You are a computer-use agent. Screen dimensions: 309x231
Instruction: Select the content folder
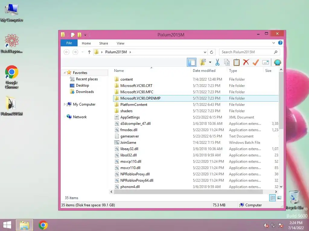126,79
